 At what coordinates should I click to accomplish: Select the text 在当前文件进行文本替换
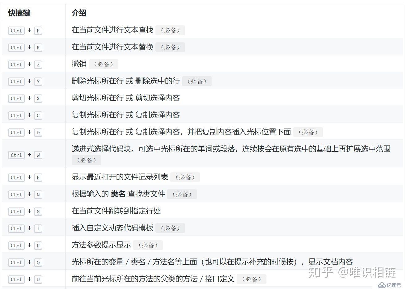pos(112,47)
